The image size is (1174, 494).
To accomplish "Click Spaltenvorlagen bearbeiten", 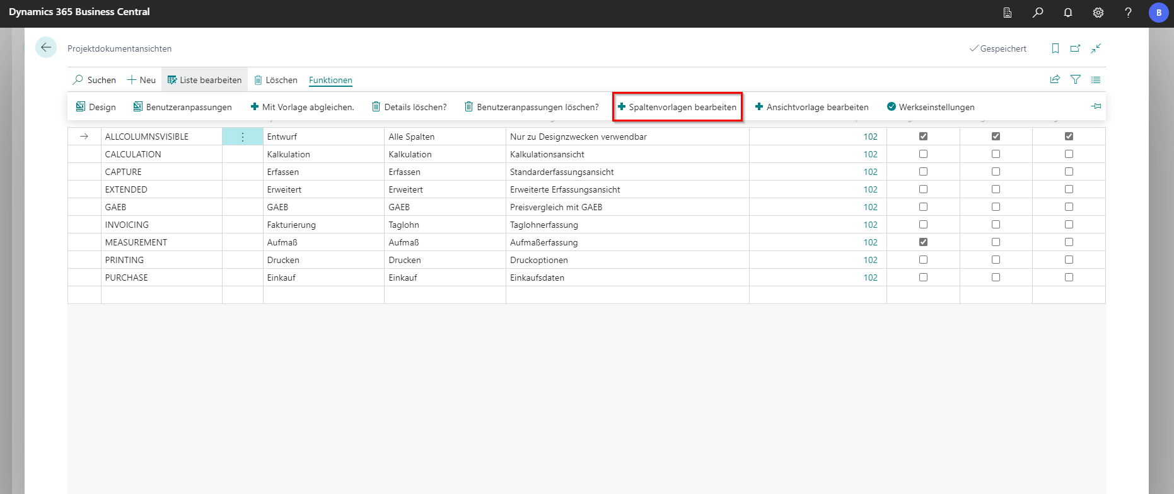I will pyautogui.click(x=677, y=107).
